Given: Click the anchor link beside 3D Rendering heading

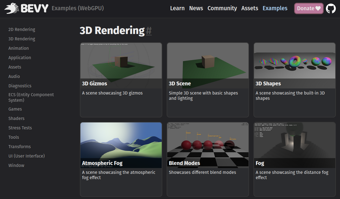Looking at the screenshot, I should pyautogui.click(x=149, y=31).
